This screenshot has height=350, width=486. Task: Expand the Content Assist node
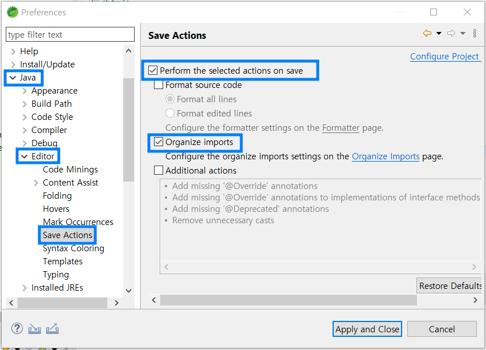click(36, 183)
